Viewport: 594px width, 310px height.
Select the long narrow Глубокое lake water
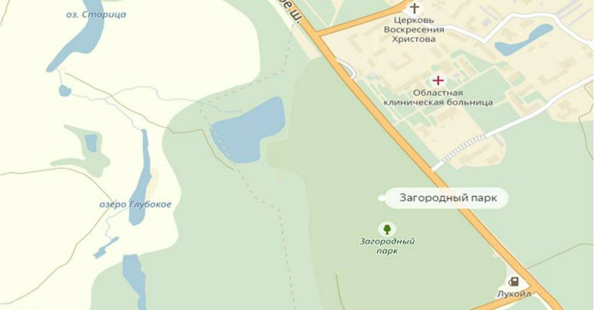[141, 178]
